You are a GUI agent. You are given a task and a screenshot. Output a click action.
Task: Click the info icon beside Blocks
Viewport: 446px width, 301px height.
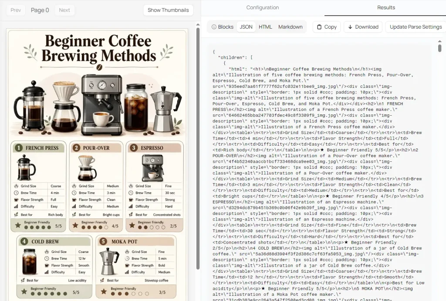[x=214, y=27]
